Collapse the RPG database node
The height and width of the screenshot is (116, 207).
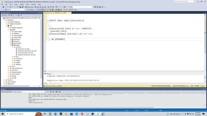(6, 26)
